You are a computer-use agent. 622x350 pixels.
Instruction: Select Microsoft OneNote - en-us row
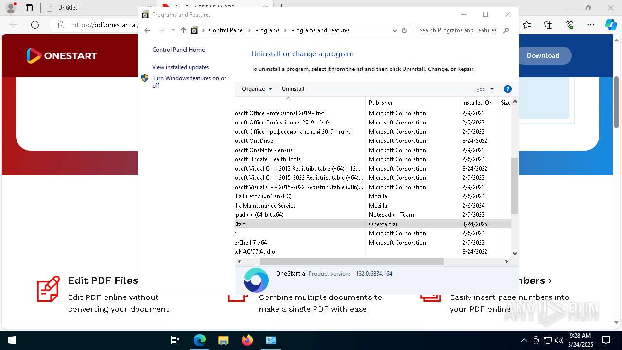pos(373,150)
